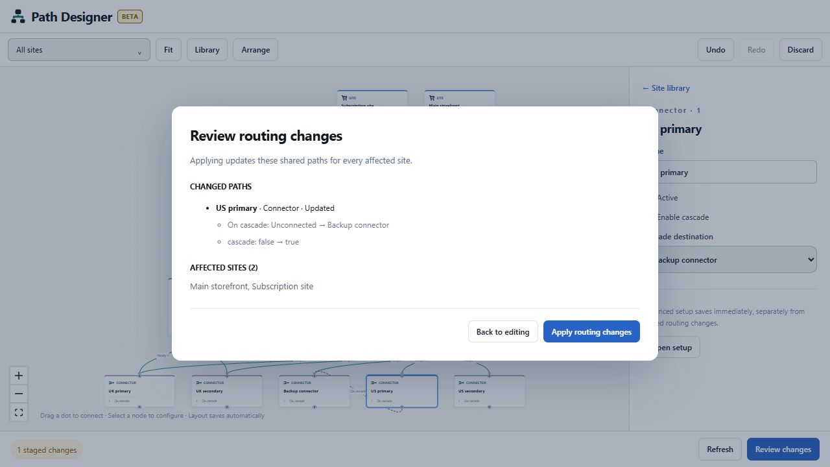Click the connector icon on US secondary node
The image size is (830, 467).
(462, 383)
